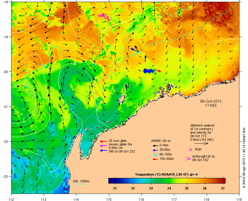This screenshot has width=248, height=201.
Task: Click the magenta drifters chevron symbol
Action: pos(188,159)
